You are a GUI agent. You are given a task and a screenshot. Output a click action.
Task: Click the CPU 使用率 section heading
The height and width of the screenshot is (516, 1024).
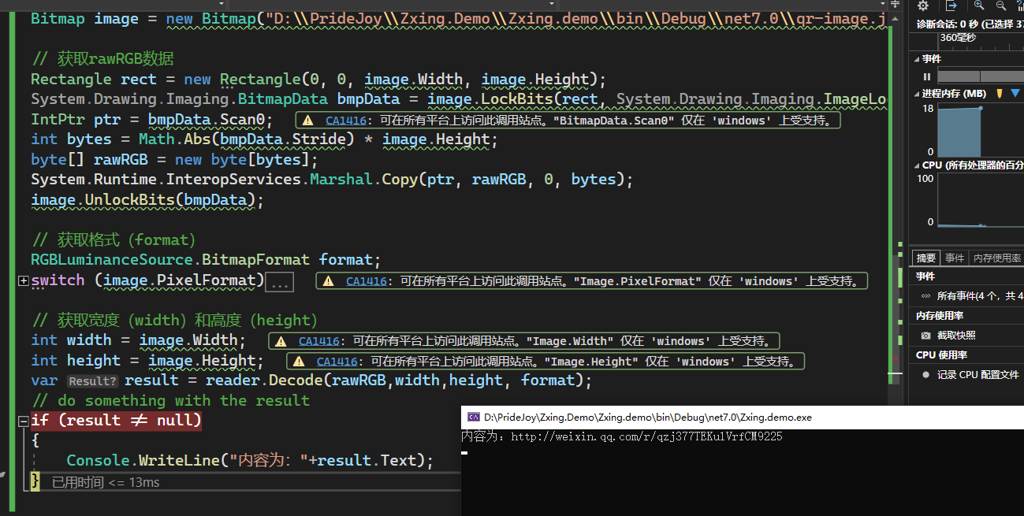point(941,355)
